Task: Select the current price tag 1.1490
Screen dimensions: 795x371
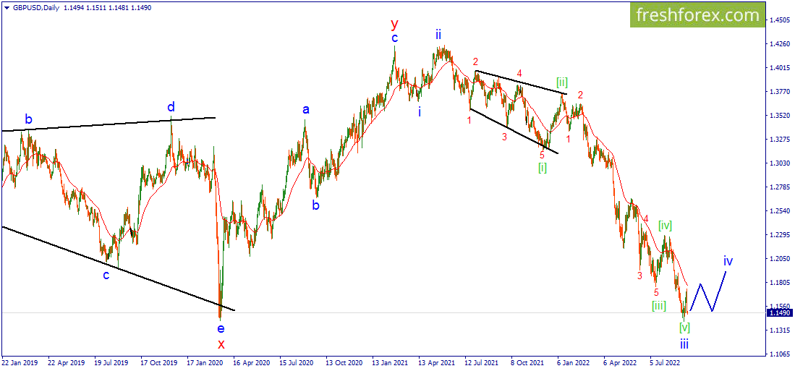Action: click(x=780, y=312)
